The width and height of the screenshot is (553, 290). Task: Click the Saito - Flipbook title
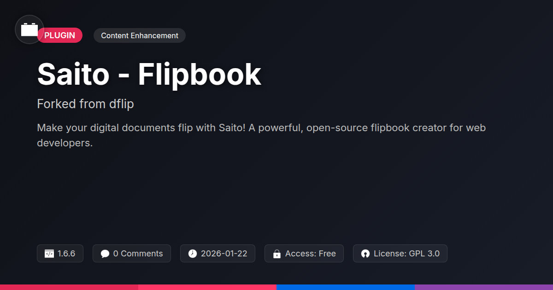(x=149, y=74)
